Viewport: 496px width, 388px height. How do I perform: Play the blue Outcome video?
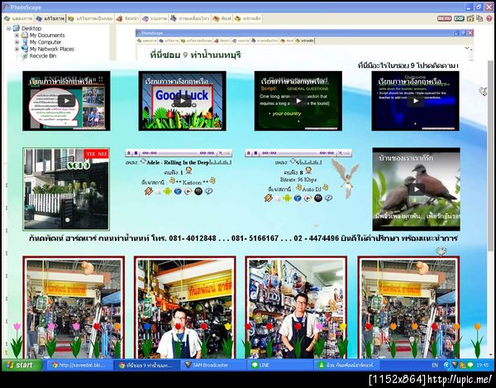tap(415, 101)
